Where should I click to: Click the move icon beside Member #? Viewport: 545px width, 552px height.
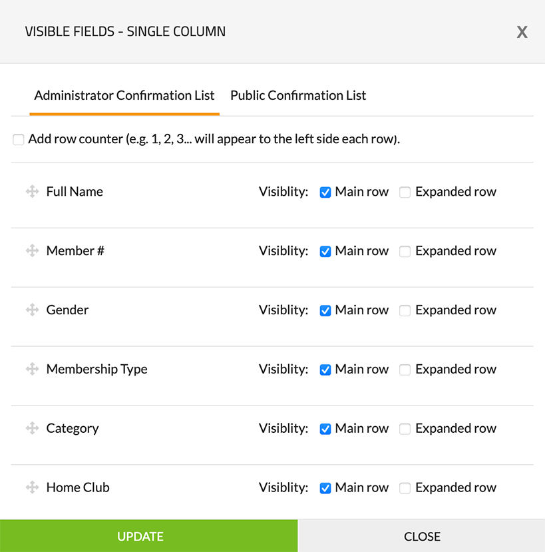pyautogui.click(x=32, y=251)
